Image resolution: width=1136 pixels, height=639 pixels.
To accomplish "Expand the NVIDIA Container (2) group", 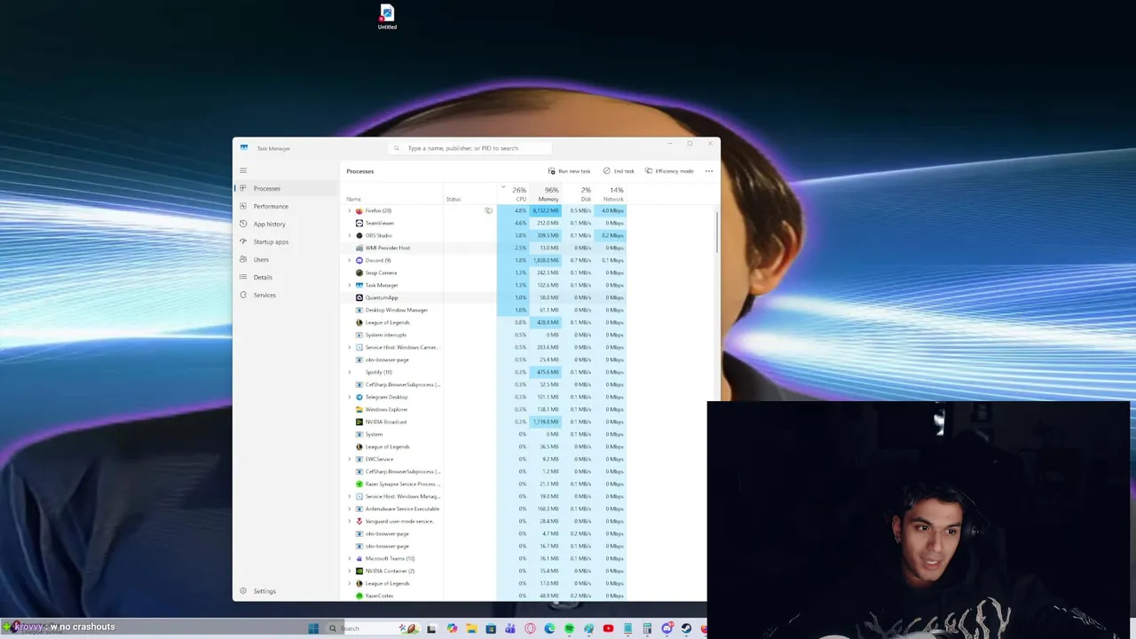I will point(349,571).
